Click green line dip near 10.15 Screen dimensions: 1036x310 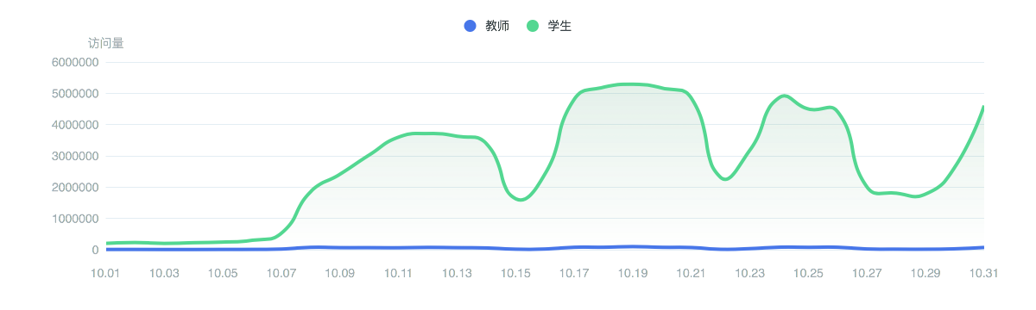521,200
